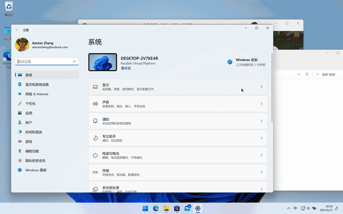Click the 重命名 link under the PC name
Viewport: 343px width, 214px height.
click(x=126, y=68)
